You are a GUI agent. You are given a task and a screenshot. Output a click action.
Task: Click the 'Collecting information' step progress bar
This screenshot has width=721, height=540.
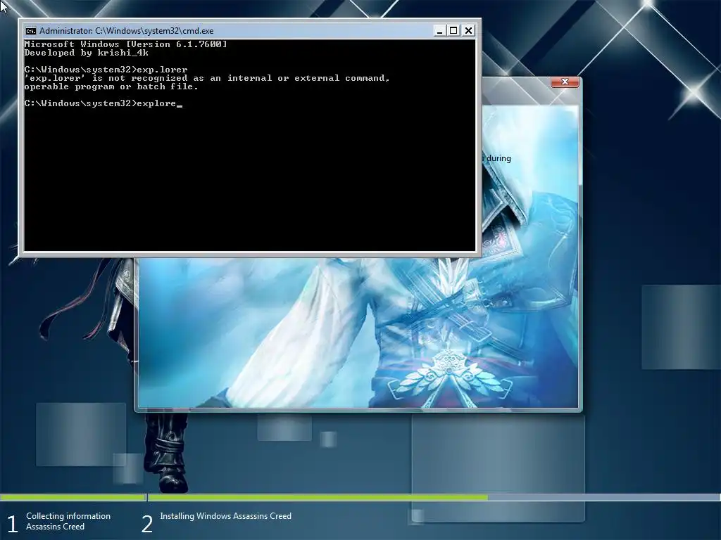pyautogui.click(x=73, y=497)
